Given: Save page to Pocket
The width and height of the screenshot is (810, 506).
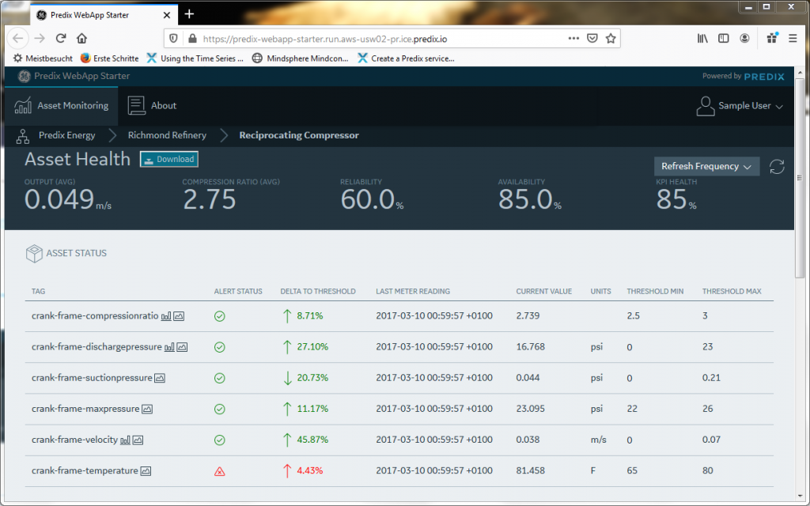Looking at the screenshot, I should point(592,38).
